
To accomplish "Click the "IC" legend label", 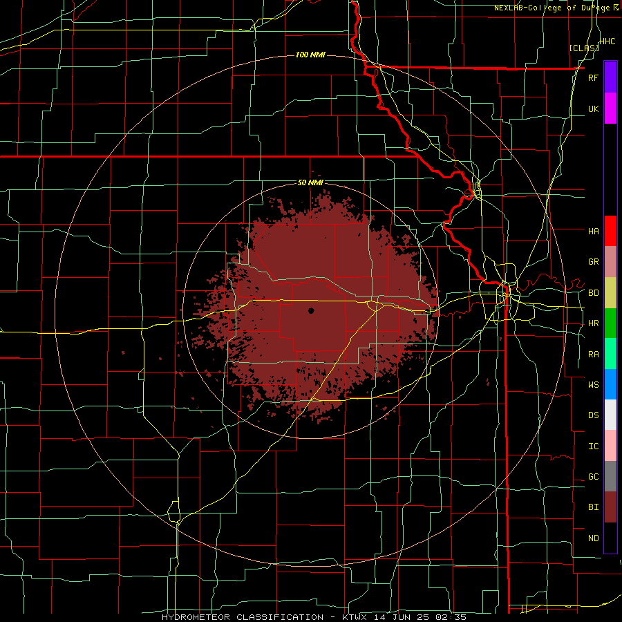I will (x=593, y=446).
